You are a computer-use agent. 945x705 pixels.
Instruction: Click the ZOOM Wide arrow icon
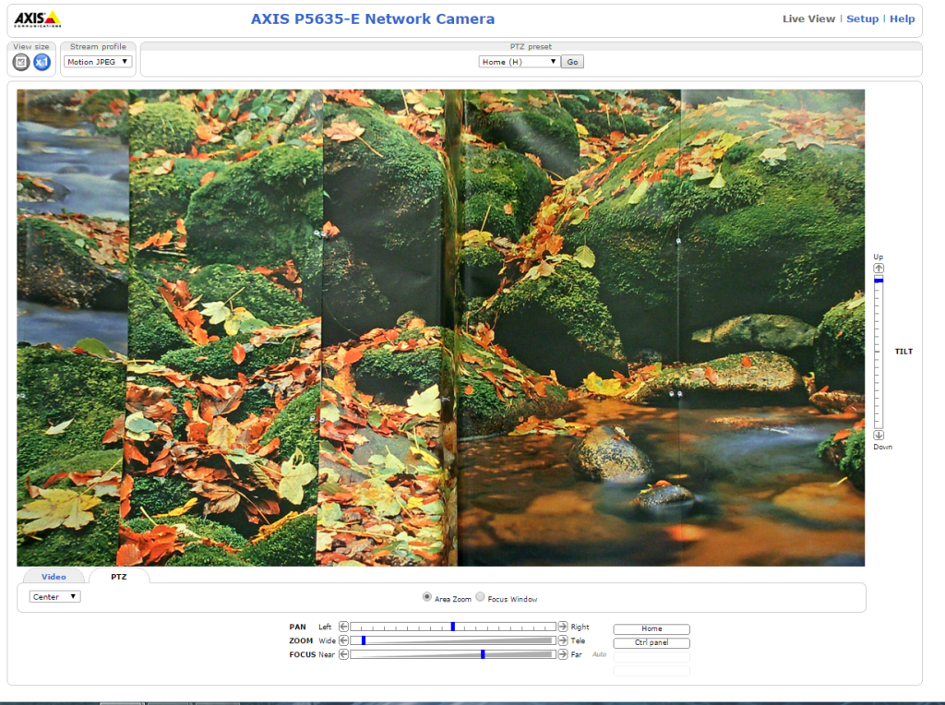click(x=341, y=640)
